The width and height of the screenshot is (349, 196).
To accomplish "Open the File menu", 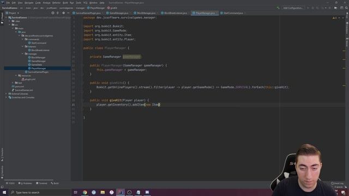I will pyautogui.click(x=8, y=3).
